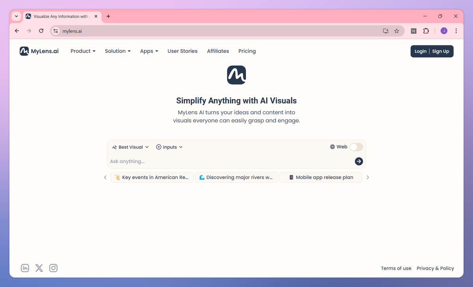View site information icon in address bar
The height and width of the screenshot is (287, 473).
(56, 31)
